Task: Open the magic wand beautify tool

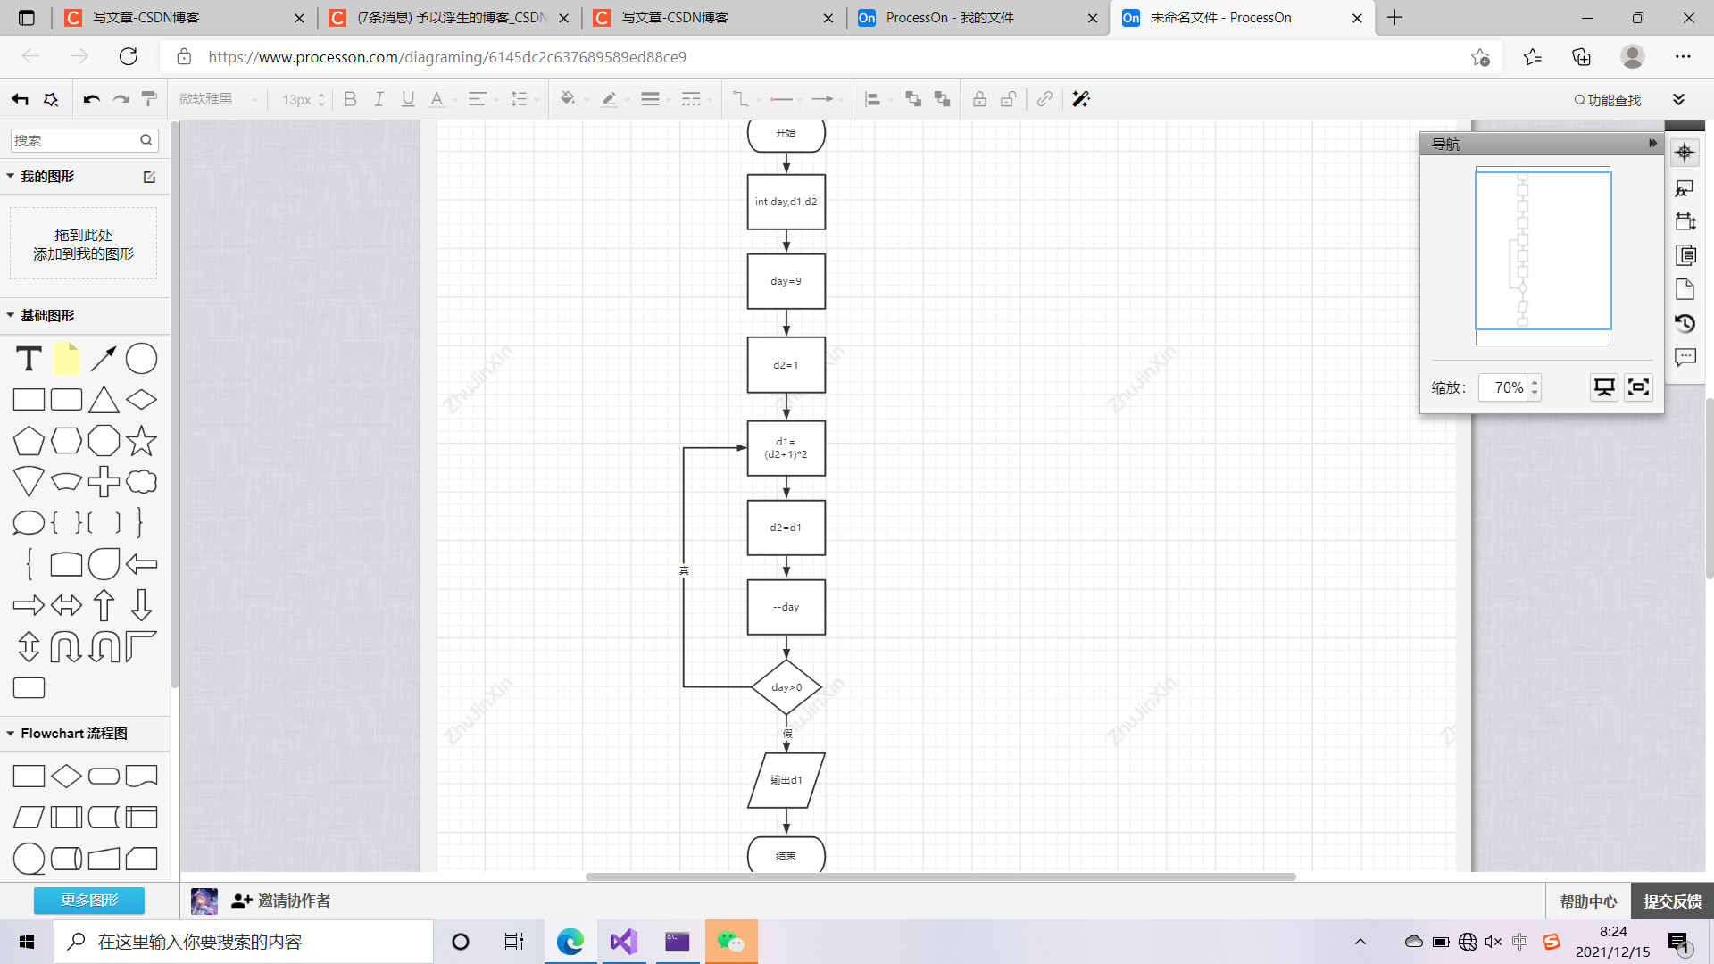Action: [1081, 99]
